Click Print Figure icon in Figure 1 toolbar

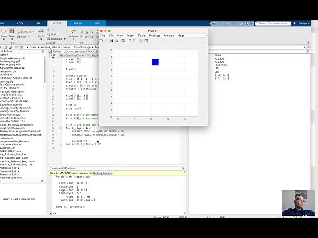coord(117,41)
